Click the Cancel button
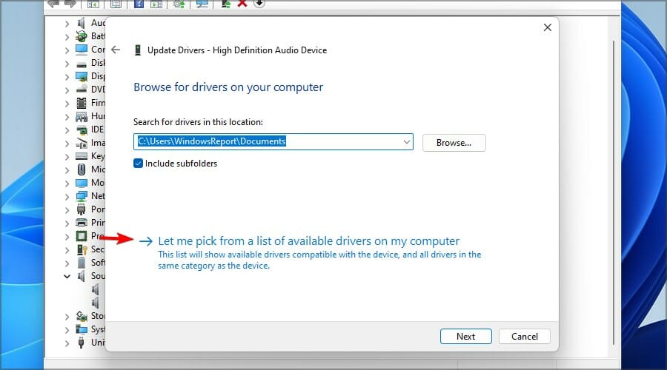Image resolution: width=667 pixels, height=370 pixels. [525, 337]
